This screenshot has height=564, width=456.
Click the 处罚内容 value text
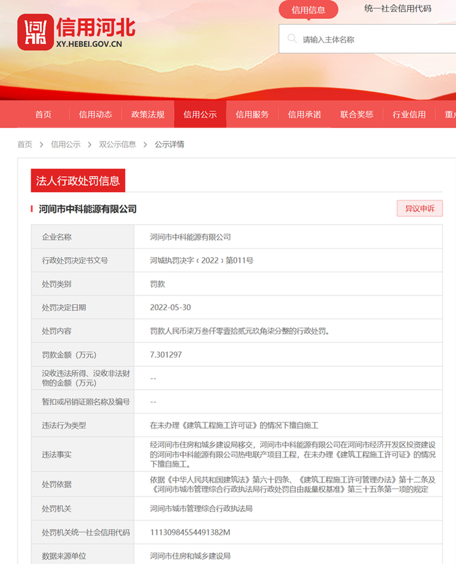click(240, 331)
